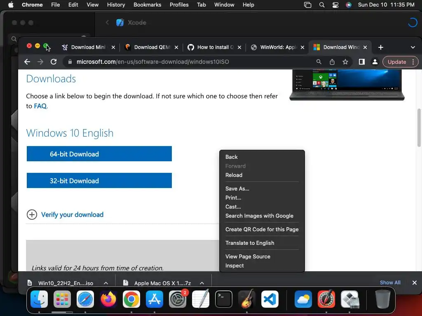Viewport: 422px width, 316px height.
Task: Click the address bar URL field
Action: click(x=188, y=62)
